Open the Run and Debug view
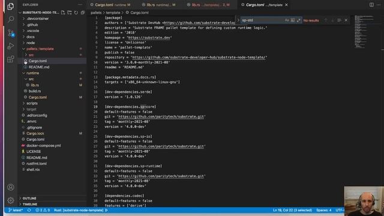The height and width of the screenshot is (216, 384). tap(11, 46)
